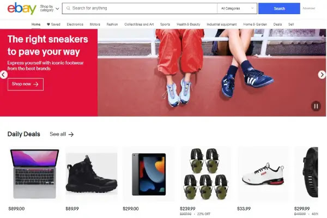Go to Deals in navigation bar
The image size is (327, 218).
(277, 25)
